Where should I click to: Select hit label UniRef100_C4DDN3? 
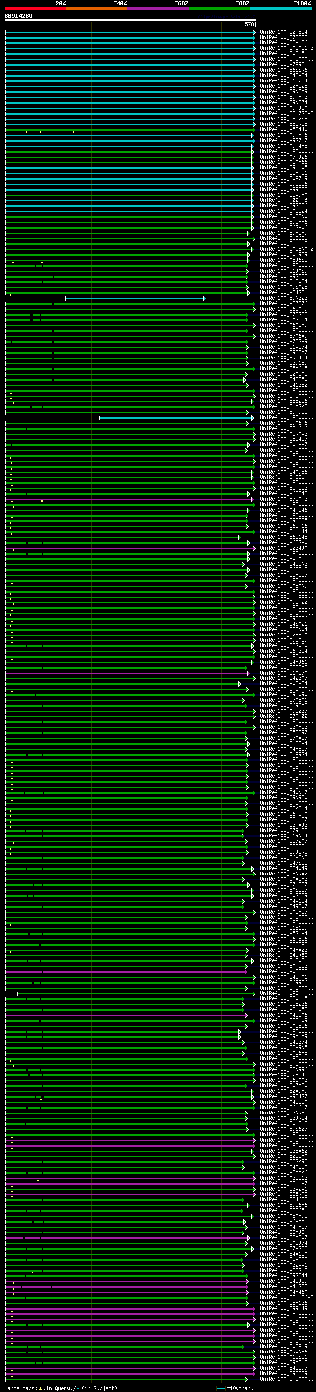(x=283, y=564)
